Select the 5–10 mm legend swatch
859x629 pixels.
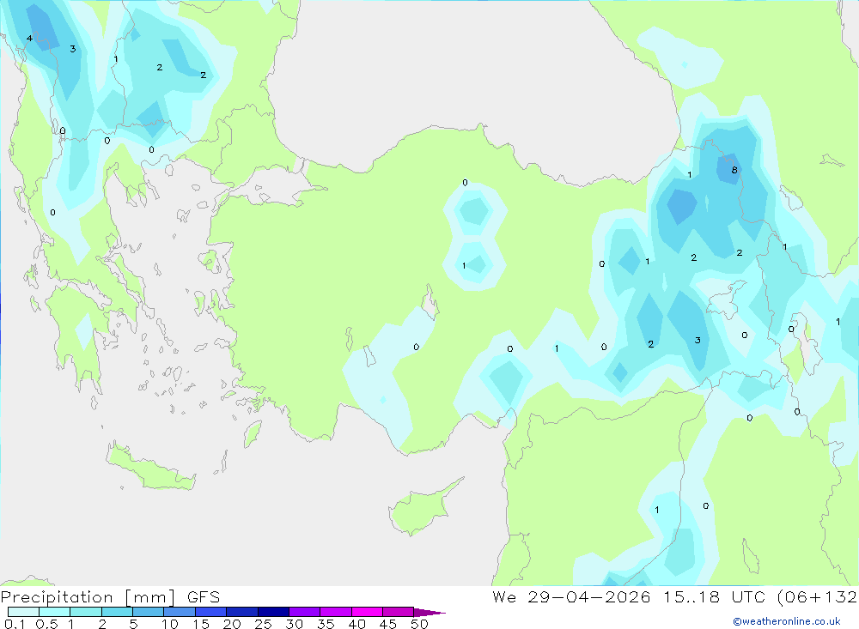(x=149, y=612)
